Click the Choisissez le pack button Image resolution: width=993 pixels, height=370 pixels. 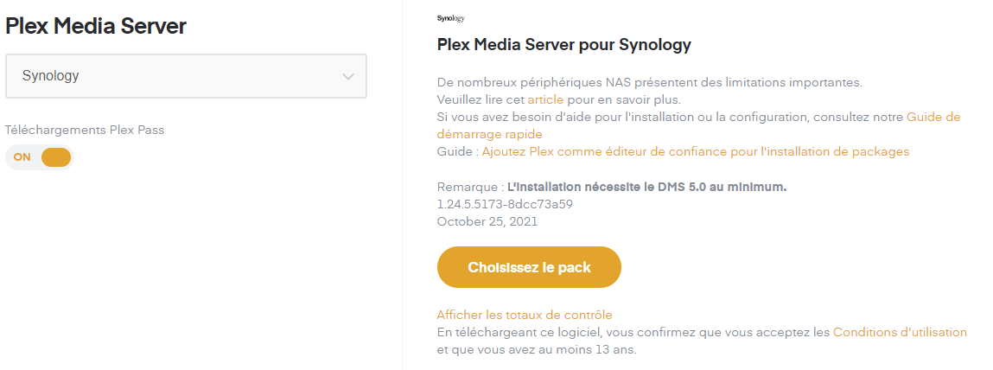[x=529, y=267]
